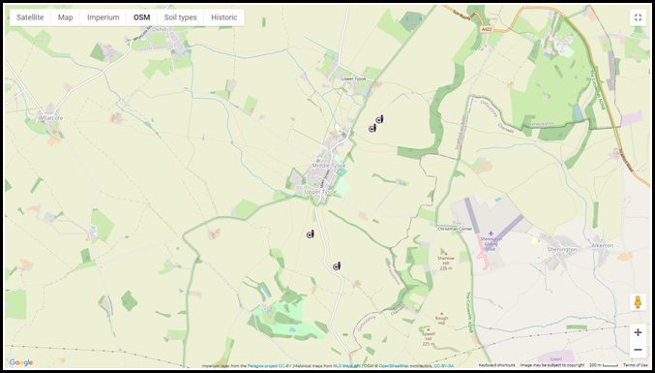
Task: Zoom in with the plus button
Action: point(638,333)
